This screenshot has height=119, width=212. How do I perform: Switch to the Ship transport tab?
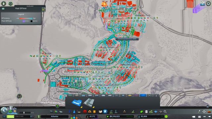[x=103, y=96]
